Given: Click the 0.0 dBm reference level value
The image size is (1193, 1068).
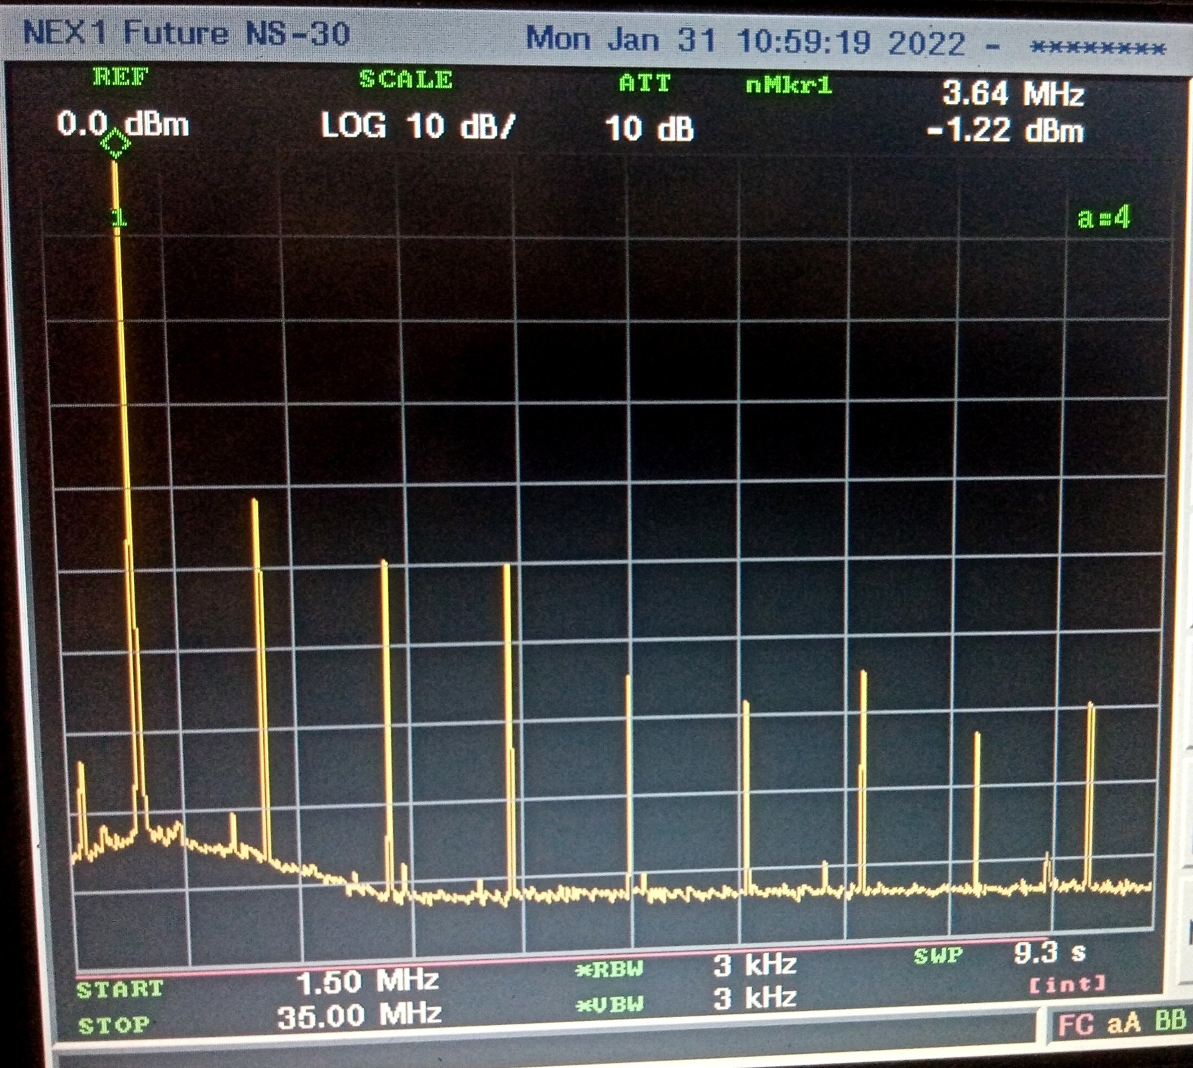Looking at the screenshot, I should click(x=123, y=125).
